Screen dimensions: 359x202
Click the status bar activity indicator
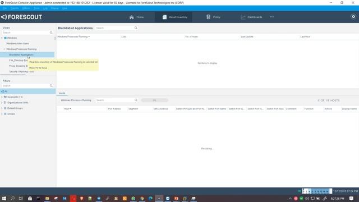tap(317, 191)
